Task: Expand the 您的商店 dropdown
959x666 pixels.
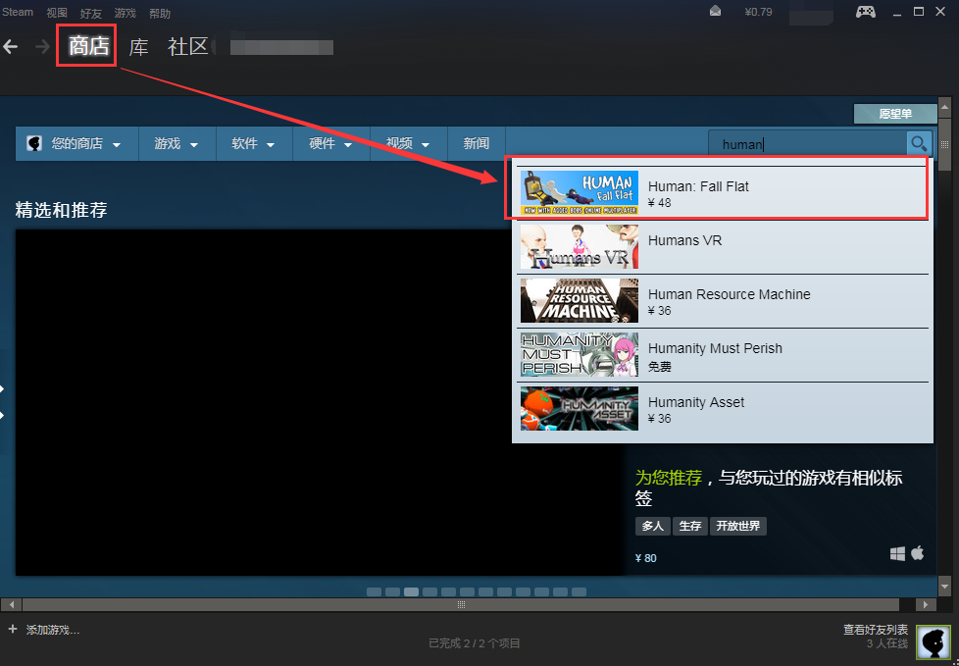Action: coord(76,144)
